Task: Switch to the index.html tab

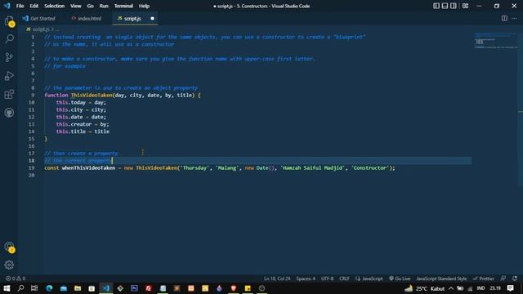Action: 87,19
